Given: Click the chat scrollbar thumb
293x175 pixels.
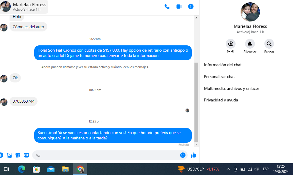Looking at the screenshot, I should click(x=196, y=102).
